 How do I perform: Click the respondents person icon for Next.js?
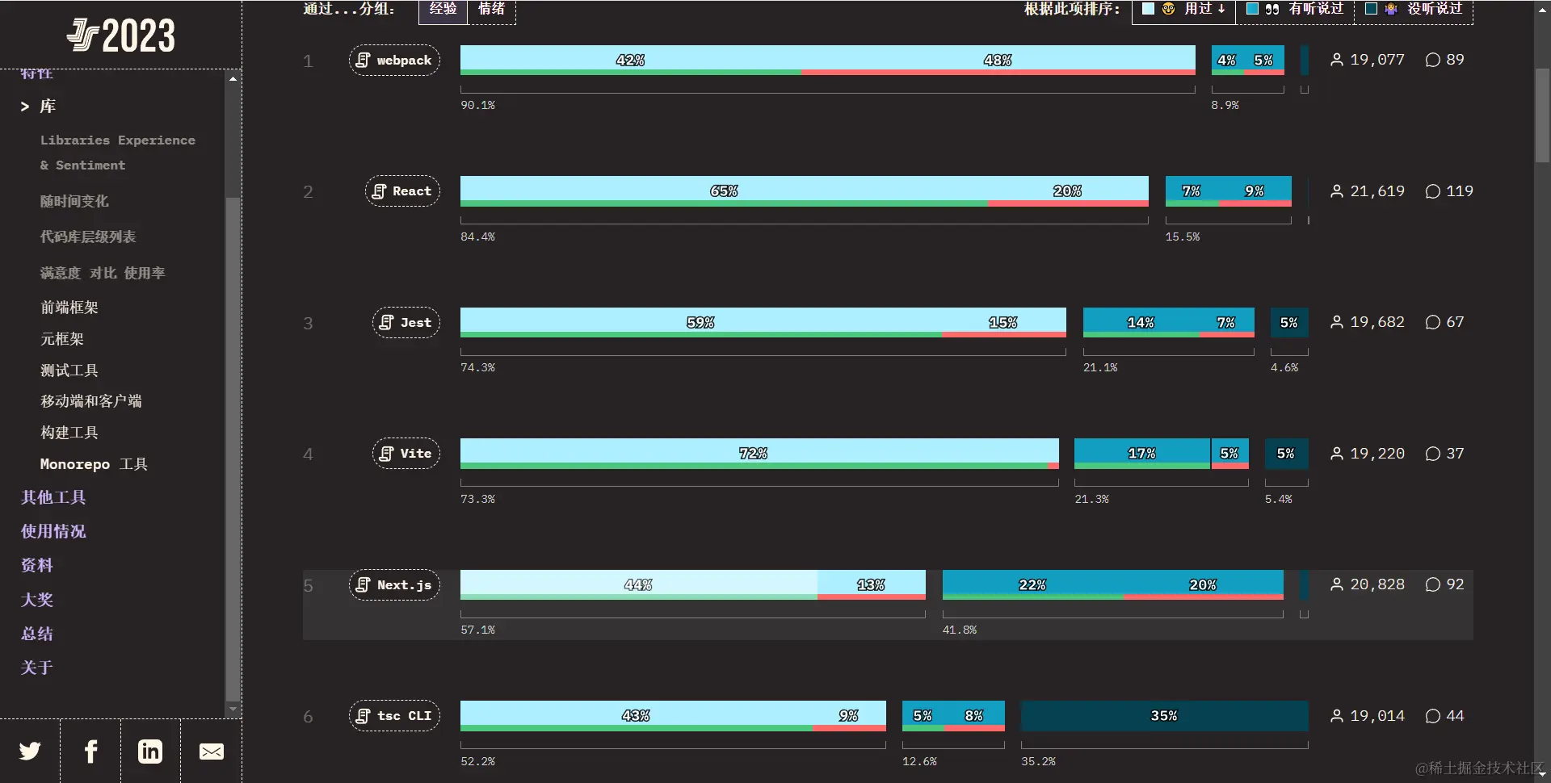(x=1337, y=584)
